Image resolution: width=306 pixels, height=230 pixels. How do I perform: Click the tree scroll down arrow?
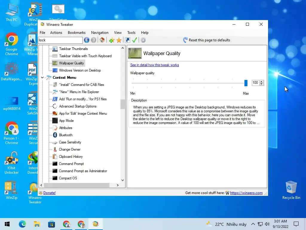click(x=123, y=180)
